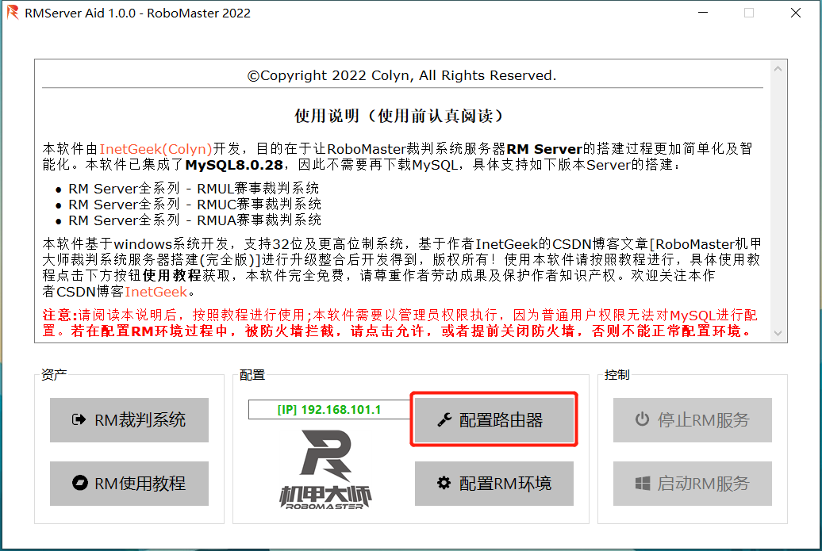Minimize the RMServer Aid window
This screenshot has height=551, width=822.
pyautogui.click(x=703, y=13)
